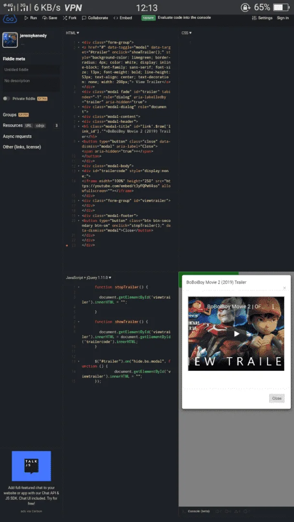Click ads via Carbon link

tap(31, 511)
